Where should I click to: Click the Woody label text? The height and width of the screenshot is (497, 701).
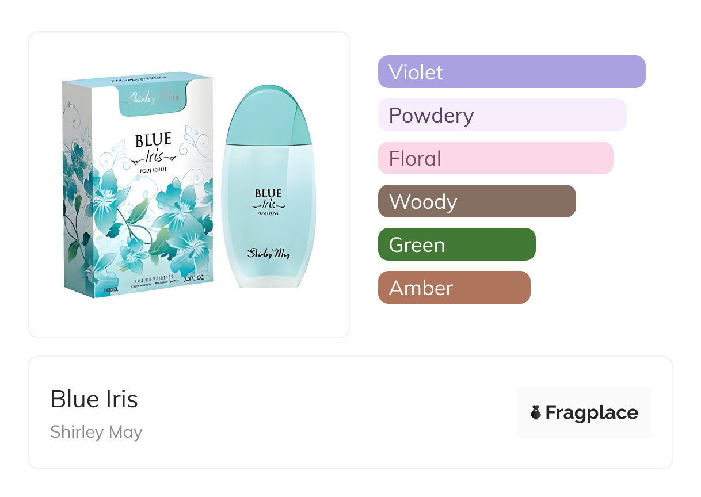(x=423, y=201)
